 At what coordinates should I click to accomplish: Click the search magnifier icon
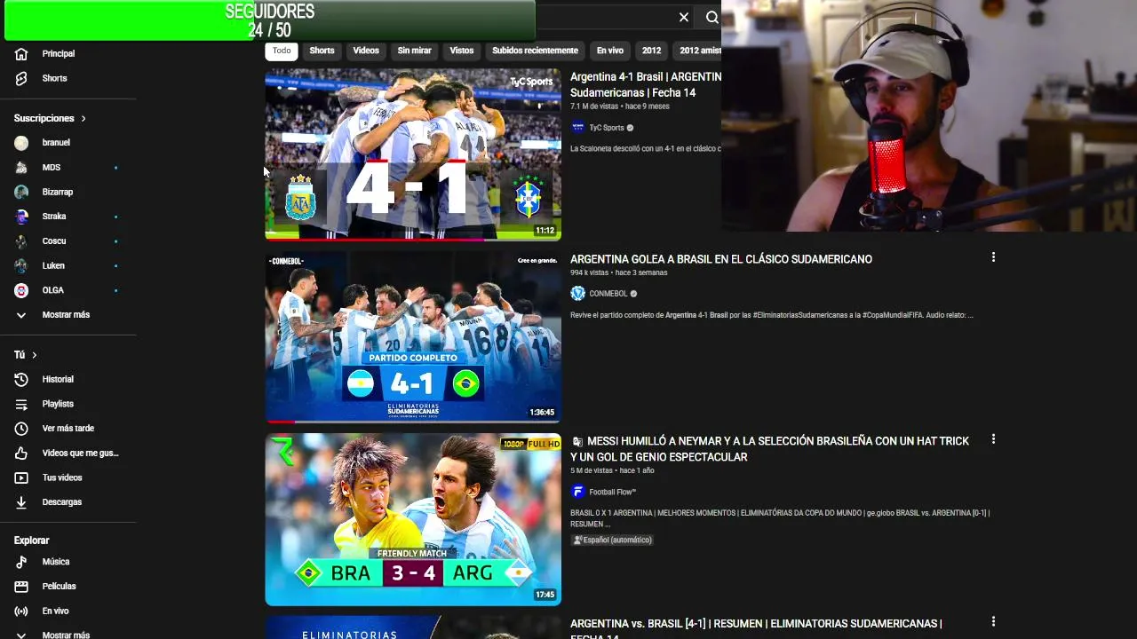pos(712,17)
